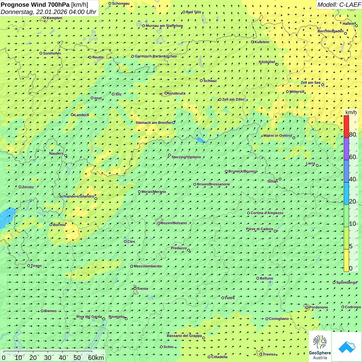Click the 'Zell am See' label

pos(311,82)
